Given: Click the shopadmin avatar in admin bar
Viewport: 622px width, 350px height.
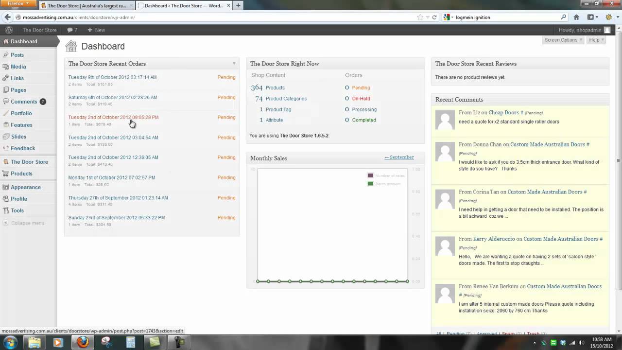Looking at the screenshot, I should coord(607,30).
